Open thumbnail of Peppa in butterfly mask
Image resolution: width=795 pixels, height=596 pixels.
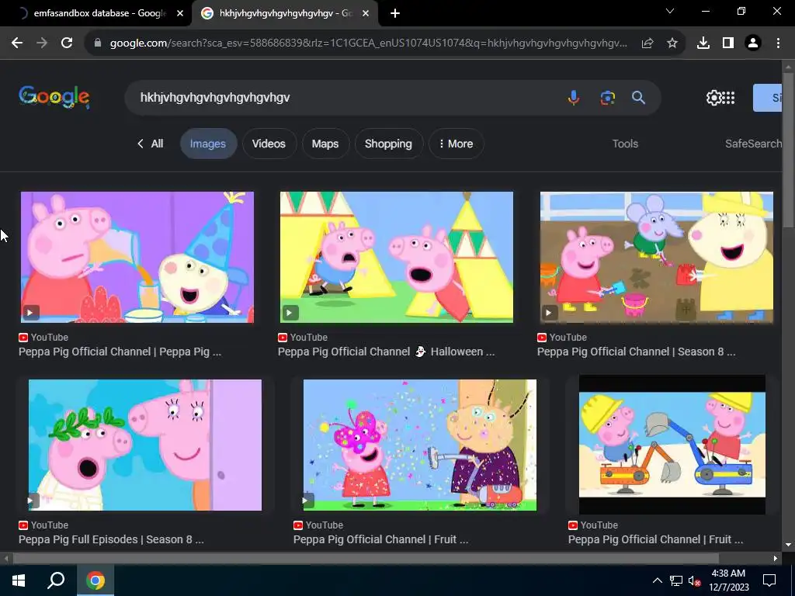420,445
